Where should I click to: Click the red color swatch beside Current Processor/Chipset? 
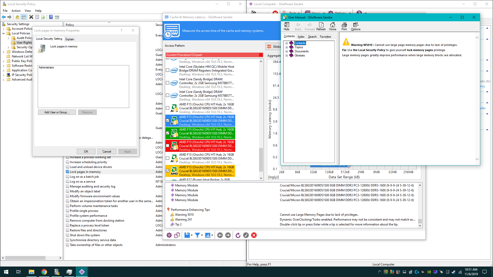261,55
